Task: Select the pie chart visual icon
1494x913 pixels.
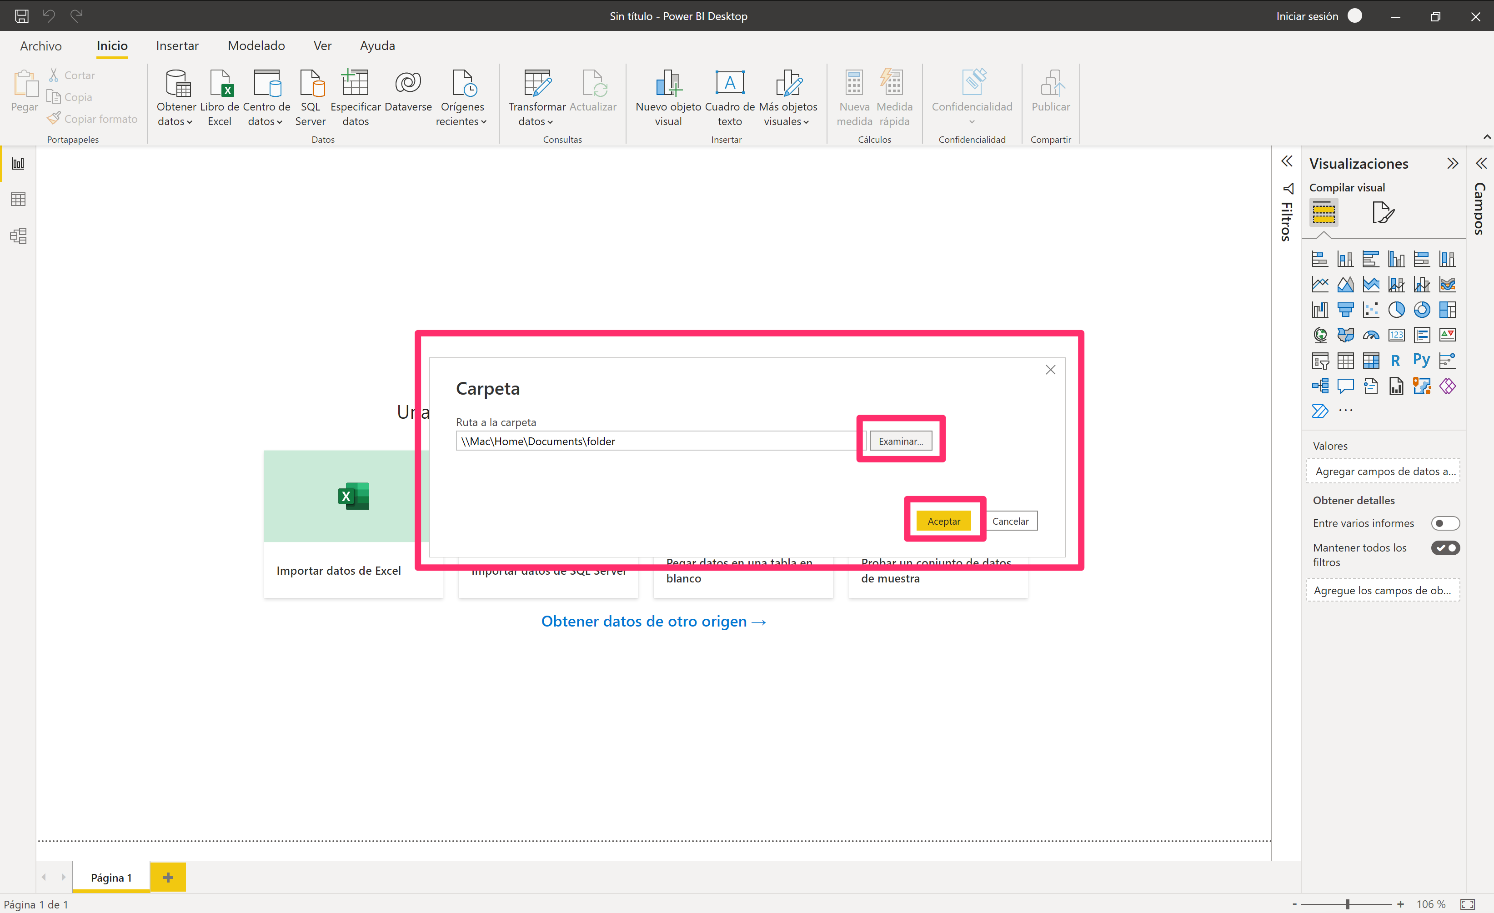Action: coord(1396,310)
